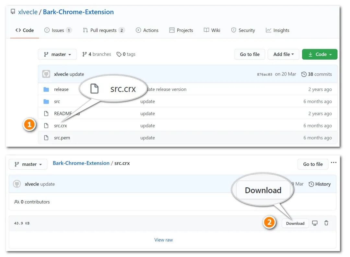Click the Download button
The height and width of the screenshot is (257, 350).
(x=295, y=223)
